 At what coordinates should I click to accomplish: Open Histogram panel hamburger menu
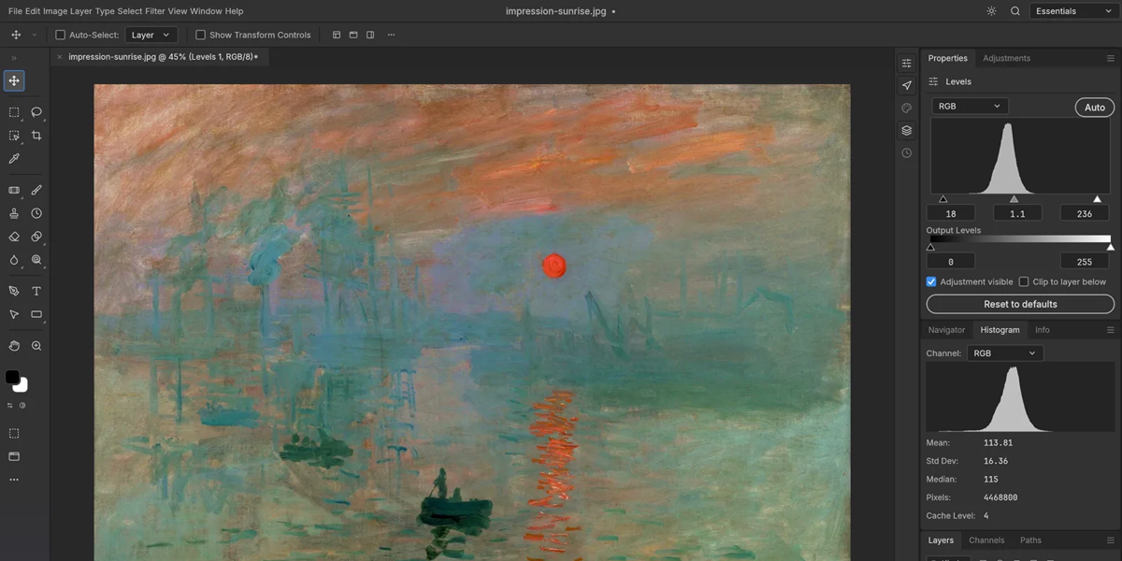tap(1111, 330)
